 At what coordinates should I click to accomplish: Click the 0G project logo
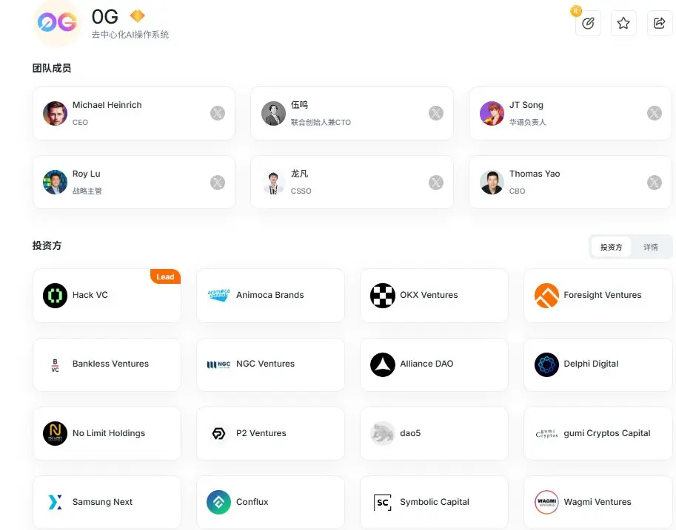[x=57, y=22]
